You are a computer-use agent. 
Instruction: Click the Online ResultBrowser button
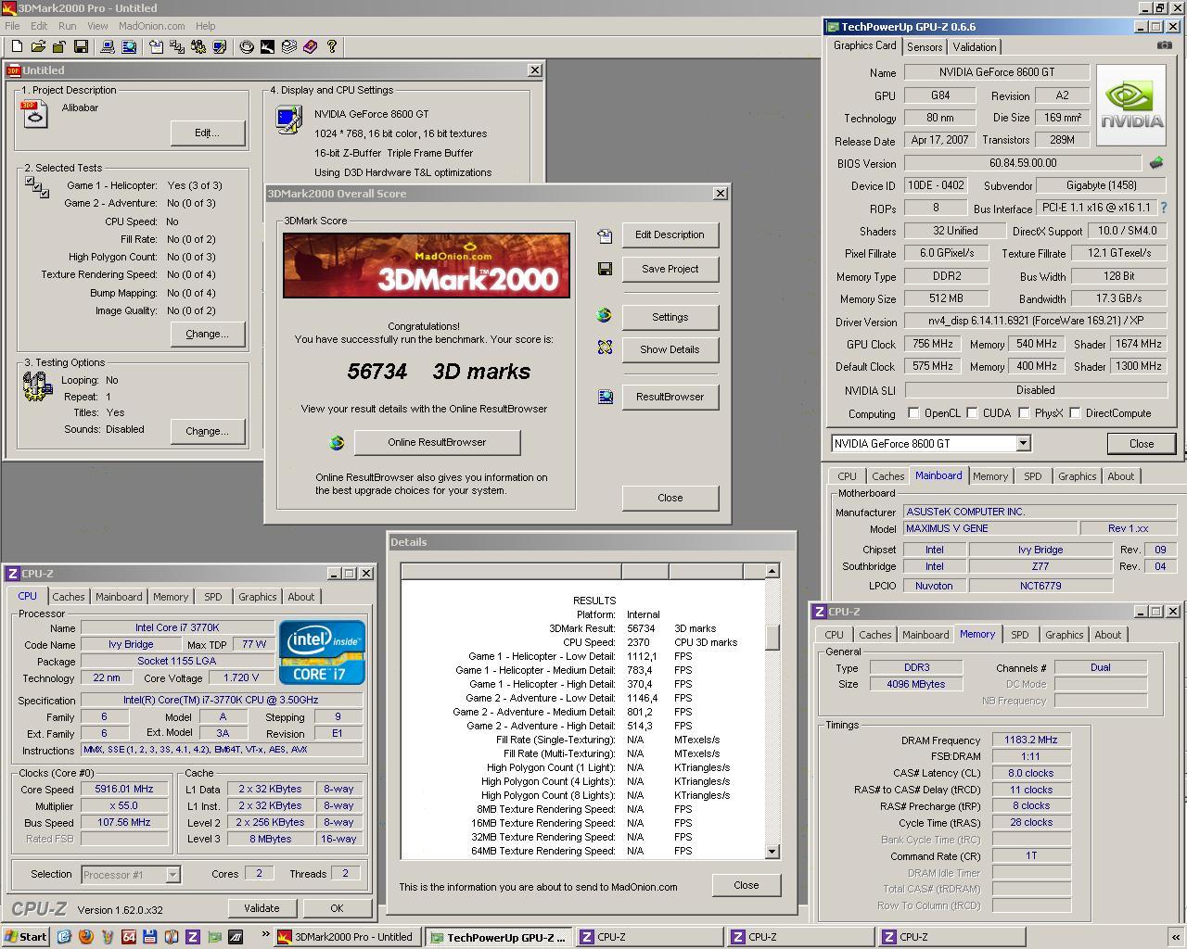point(437,442)
